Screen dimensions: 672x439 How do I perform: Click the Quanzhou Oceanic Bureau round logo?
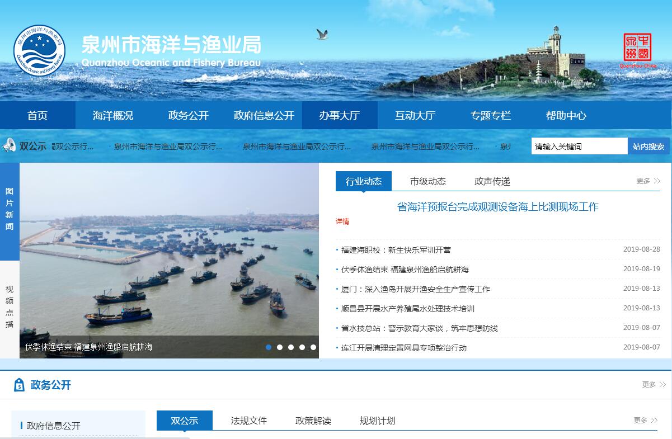[x=39, y=50]
